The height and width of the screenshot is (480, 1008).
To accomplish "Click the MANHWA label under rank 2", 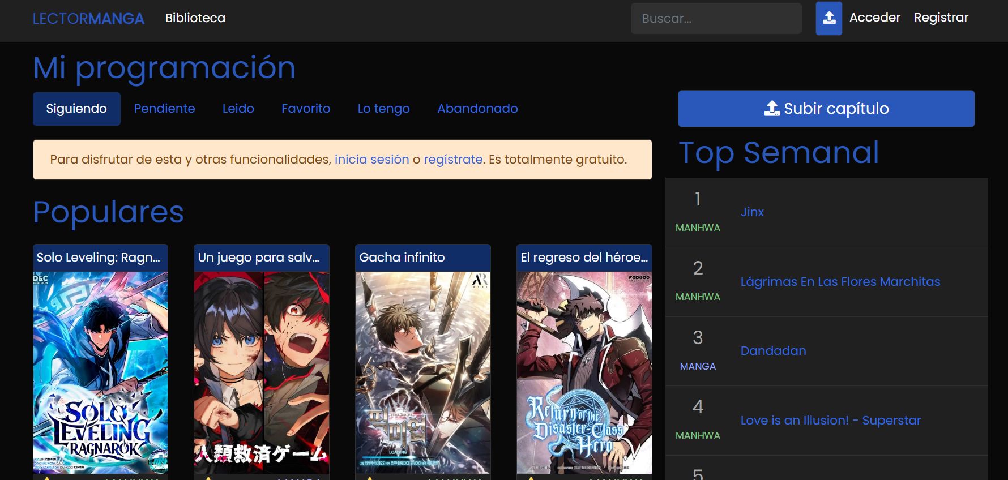I will point(698,297).
